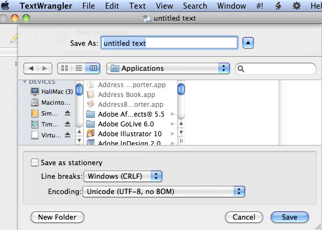The width and height of the screenshot is (322, 230).
Task: Select the Adobe Illustrator 10 folder
Action: [124, 134]
